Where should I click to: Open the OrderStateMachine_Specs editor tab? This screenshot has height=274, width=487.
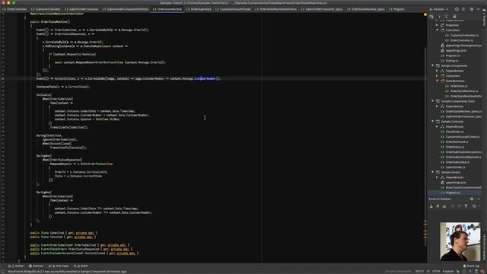366,9
